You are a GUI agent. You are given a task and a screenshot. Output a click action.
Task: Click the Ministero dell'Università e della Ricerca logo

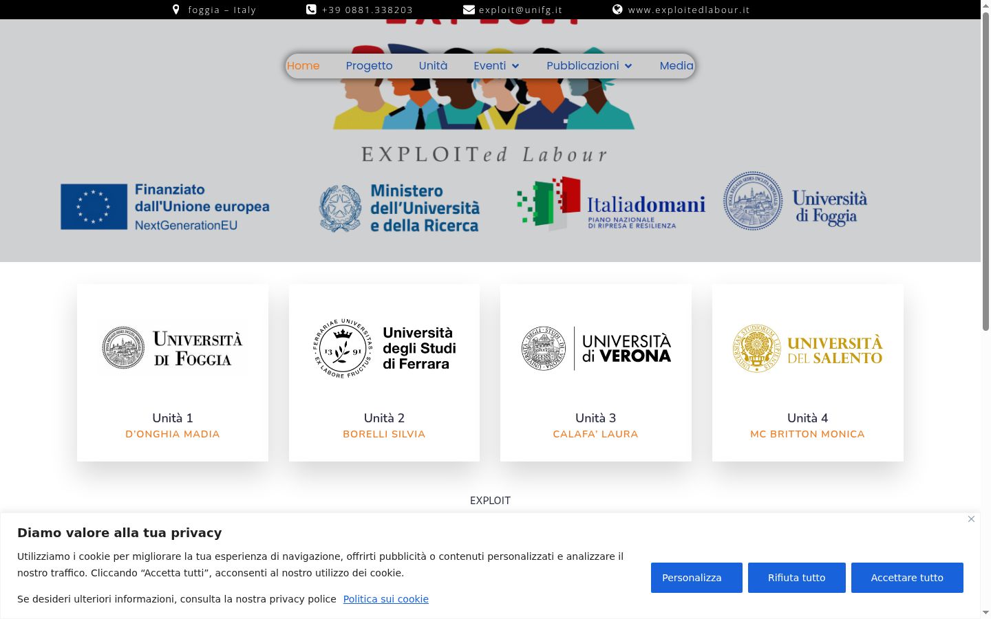coord(399,208)
